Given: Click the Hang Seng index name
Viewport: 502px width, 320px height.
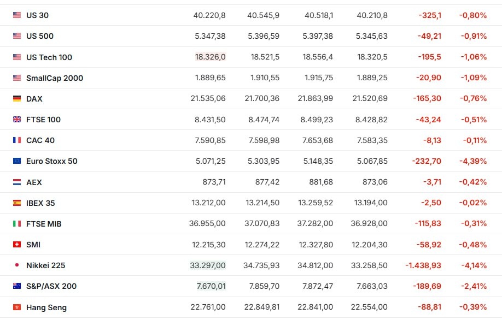Looking at the screenshot, I should tap(46, 307).
